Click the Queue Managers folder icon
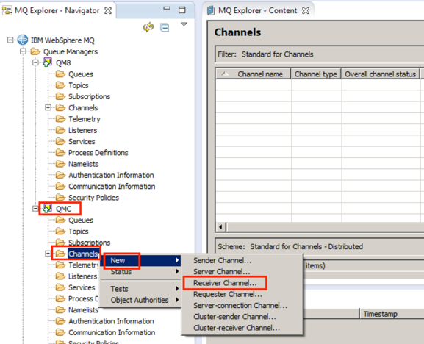The height and width of the screenshot is (344, 424). click(35, 51)
